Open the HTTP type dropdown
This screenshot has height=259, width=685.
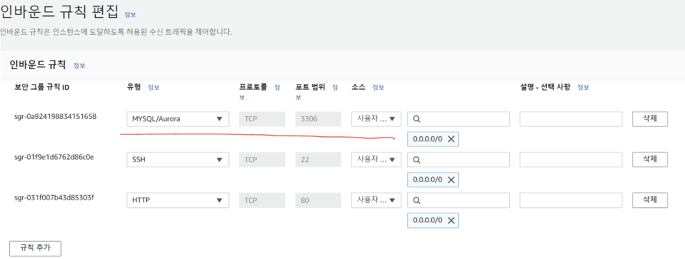(x=178, y=200)
